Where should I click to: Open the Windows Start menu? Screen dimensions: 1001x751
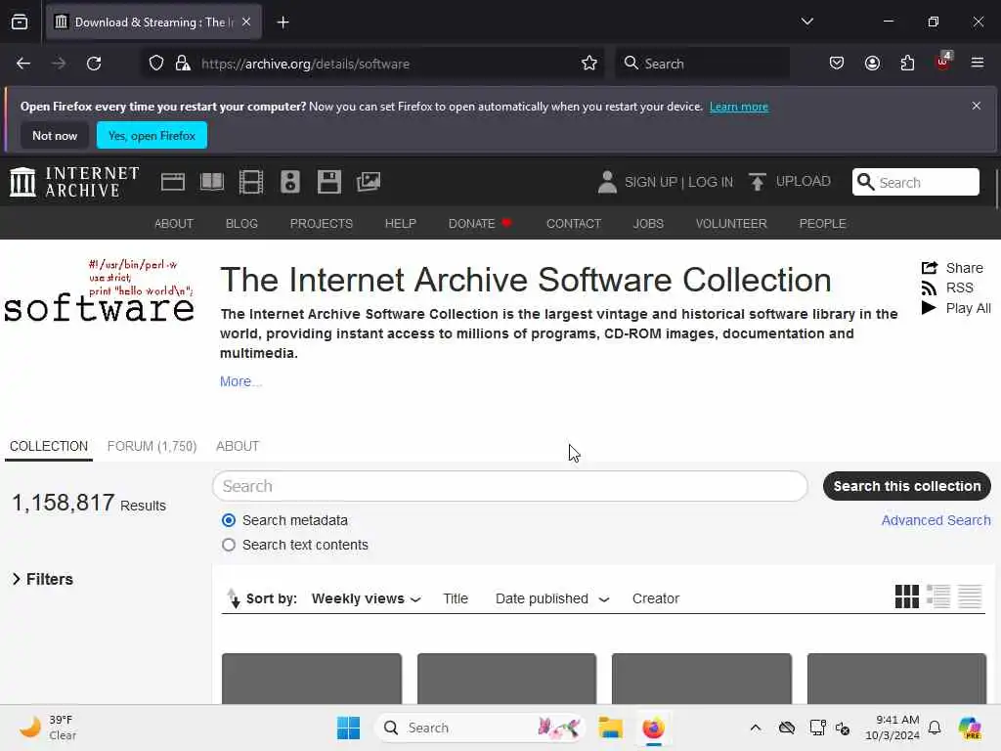348,728
